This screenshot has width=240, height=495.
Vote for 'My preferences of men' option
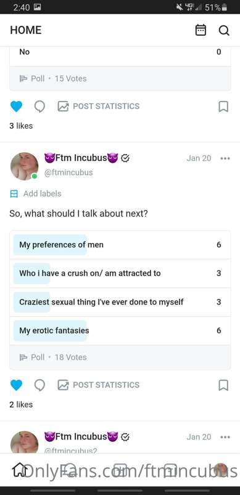click(x=120, y=244)
